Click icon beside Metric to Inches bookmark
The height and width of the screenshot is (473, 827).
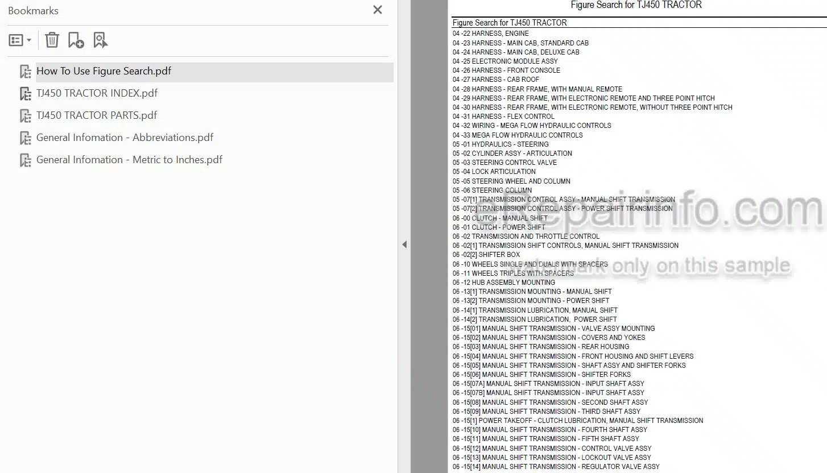click(26, 160)
